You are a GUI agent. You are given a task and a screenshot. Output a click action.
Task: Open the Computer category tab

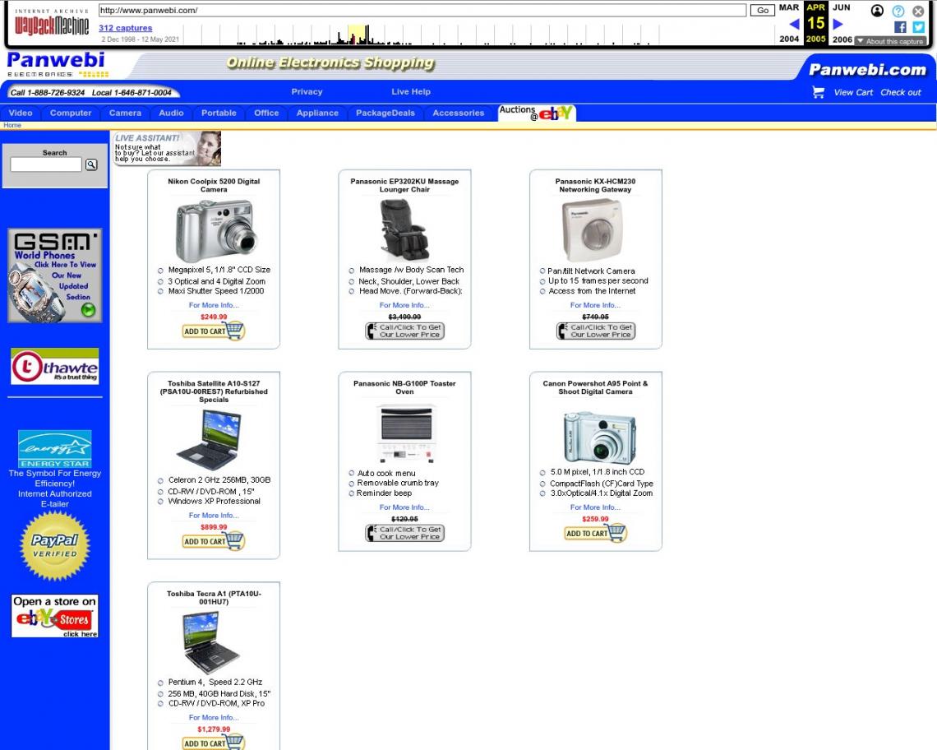[71, 113]
